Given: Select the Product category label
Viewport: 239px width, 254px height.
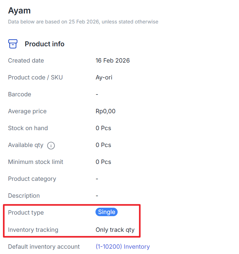Looking at the screenshot, I should click(32, 179).
